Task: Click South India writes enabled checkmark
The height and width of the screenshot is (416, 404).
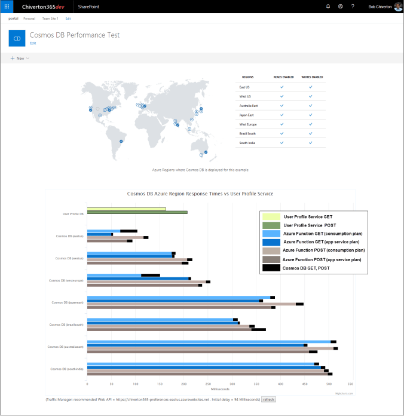Action: pyautogui.click(x=310, y=142)
